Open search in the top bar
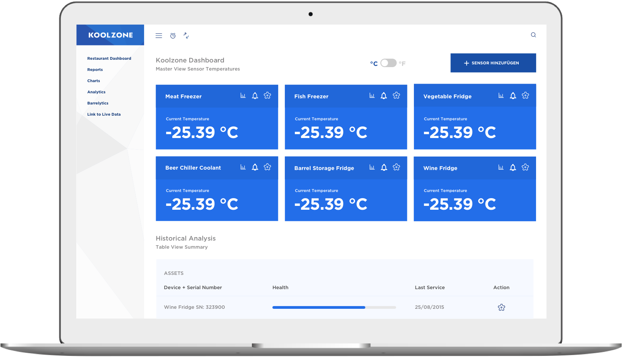The height and width of the screenshot is (357, 622). coord(533,35)
